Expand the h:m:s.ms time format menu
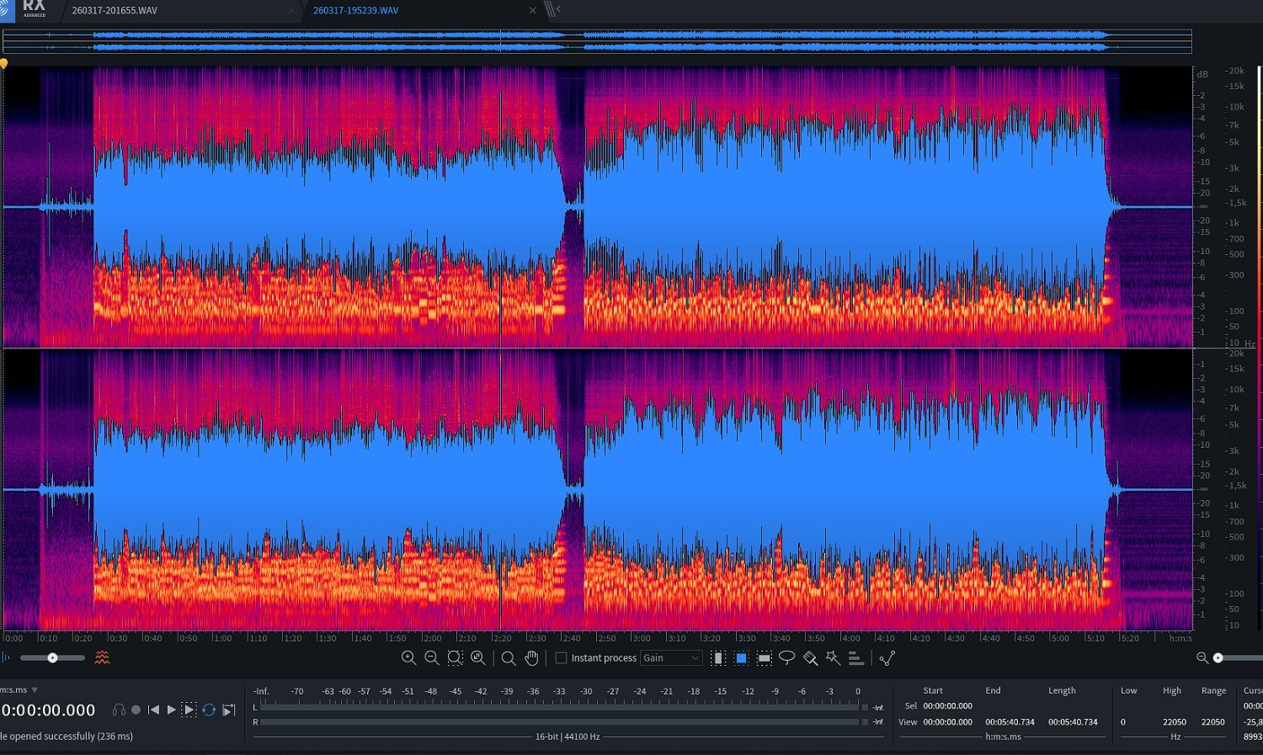Screen dimensions: 1263x755 pyautogui.click(x=35, y=690)
